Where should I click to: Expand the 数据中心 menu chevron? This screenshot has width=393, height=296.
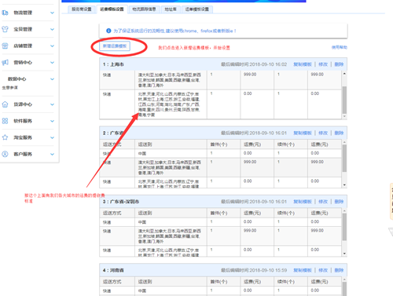[x=52, y=79]
